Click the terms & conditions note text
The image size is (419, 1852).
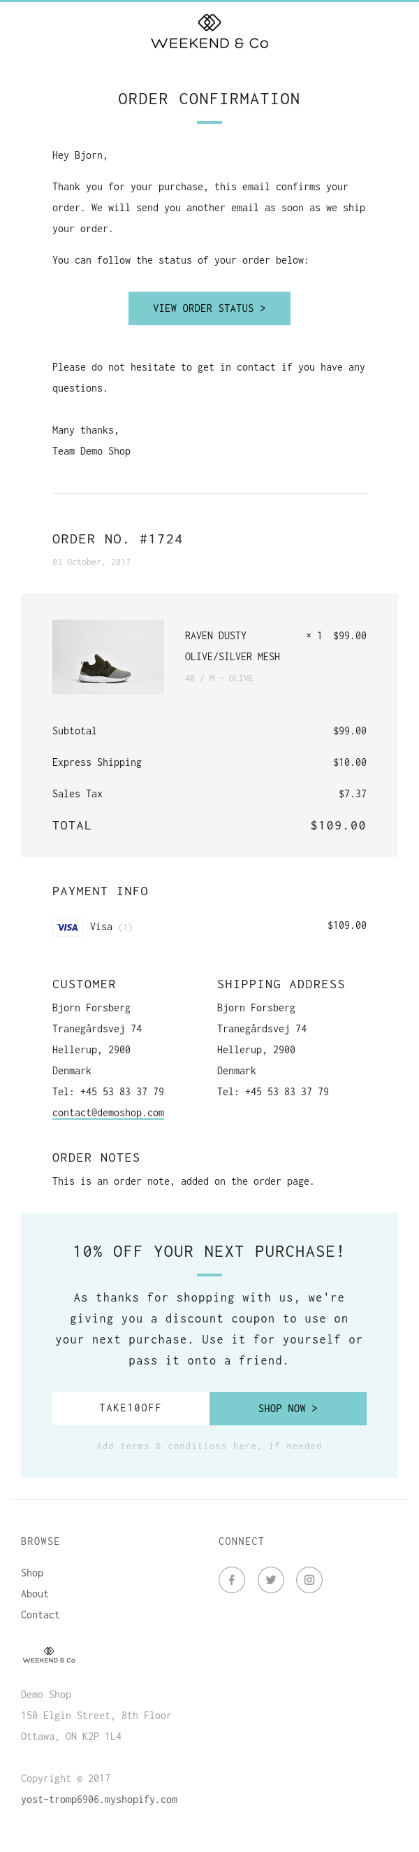(209, 1446)
